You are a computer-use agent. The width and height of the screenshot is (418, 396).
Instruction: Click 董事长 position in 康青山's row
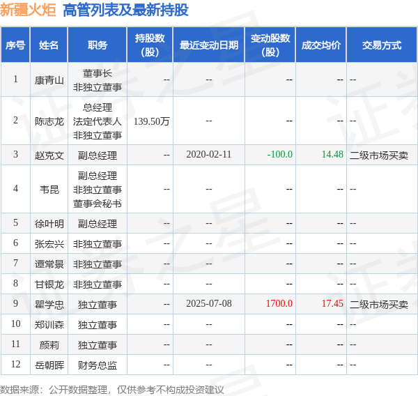click(98, 73)
